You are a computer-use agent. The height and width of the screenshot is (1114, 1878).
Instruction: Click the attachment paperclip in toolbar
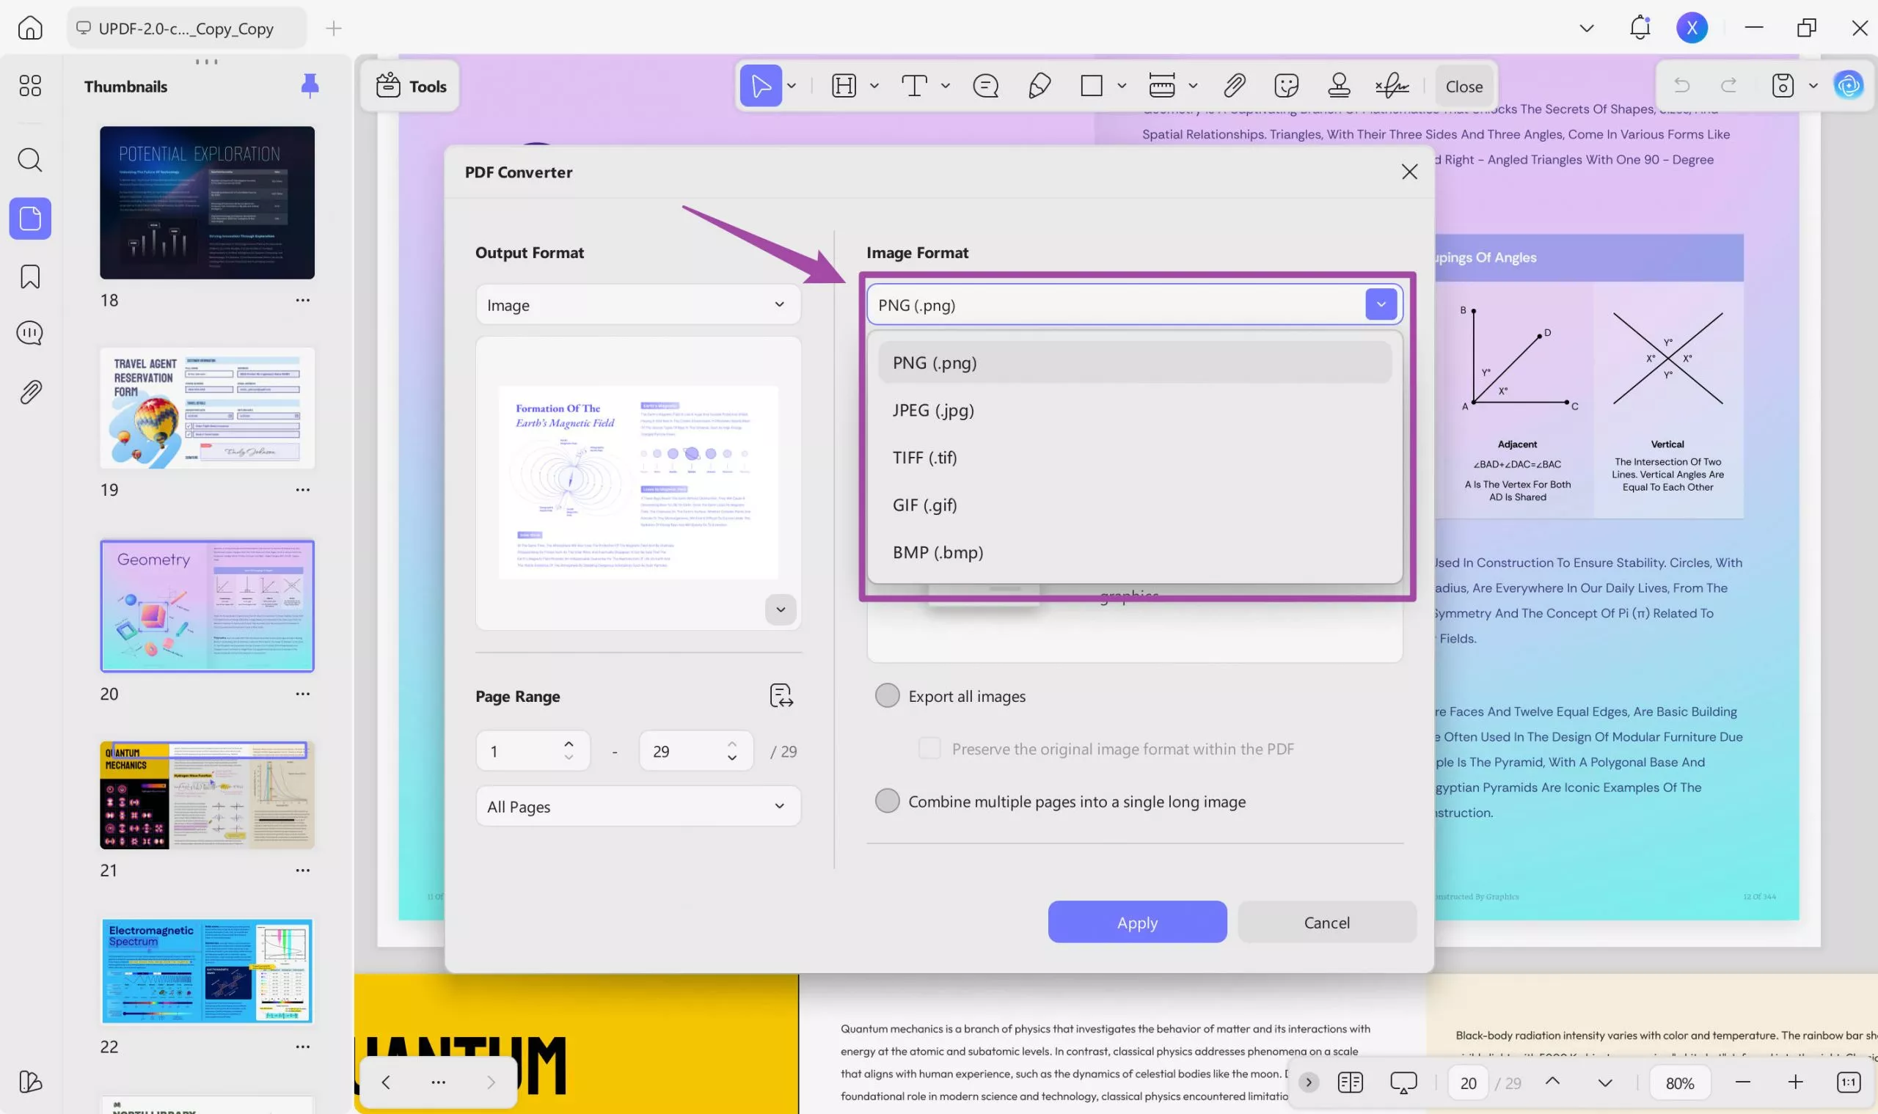point(1234,86)
